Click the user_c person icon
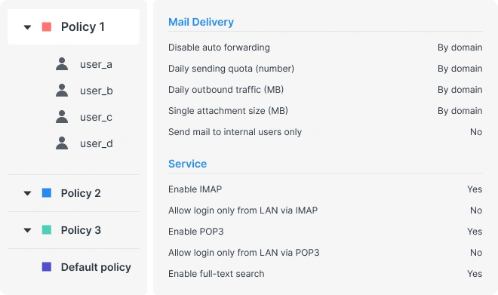The width and height of the screenshot is (498, 295). pos(62,116)
